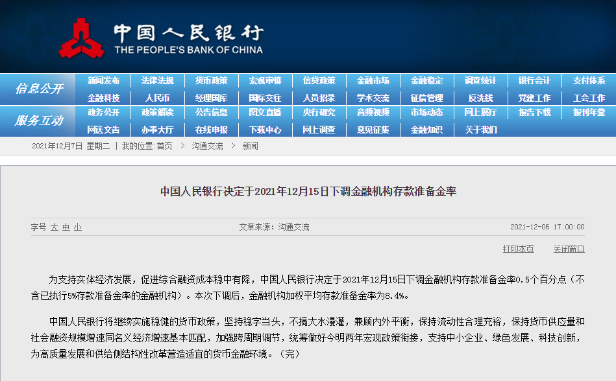Open the 金融市场 navigation item
The image size is (616, 381).
click(373, 81)
